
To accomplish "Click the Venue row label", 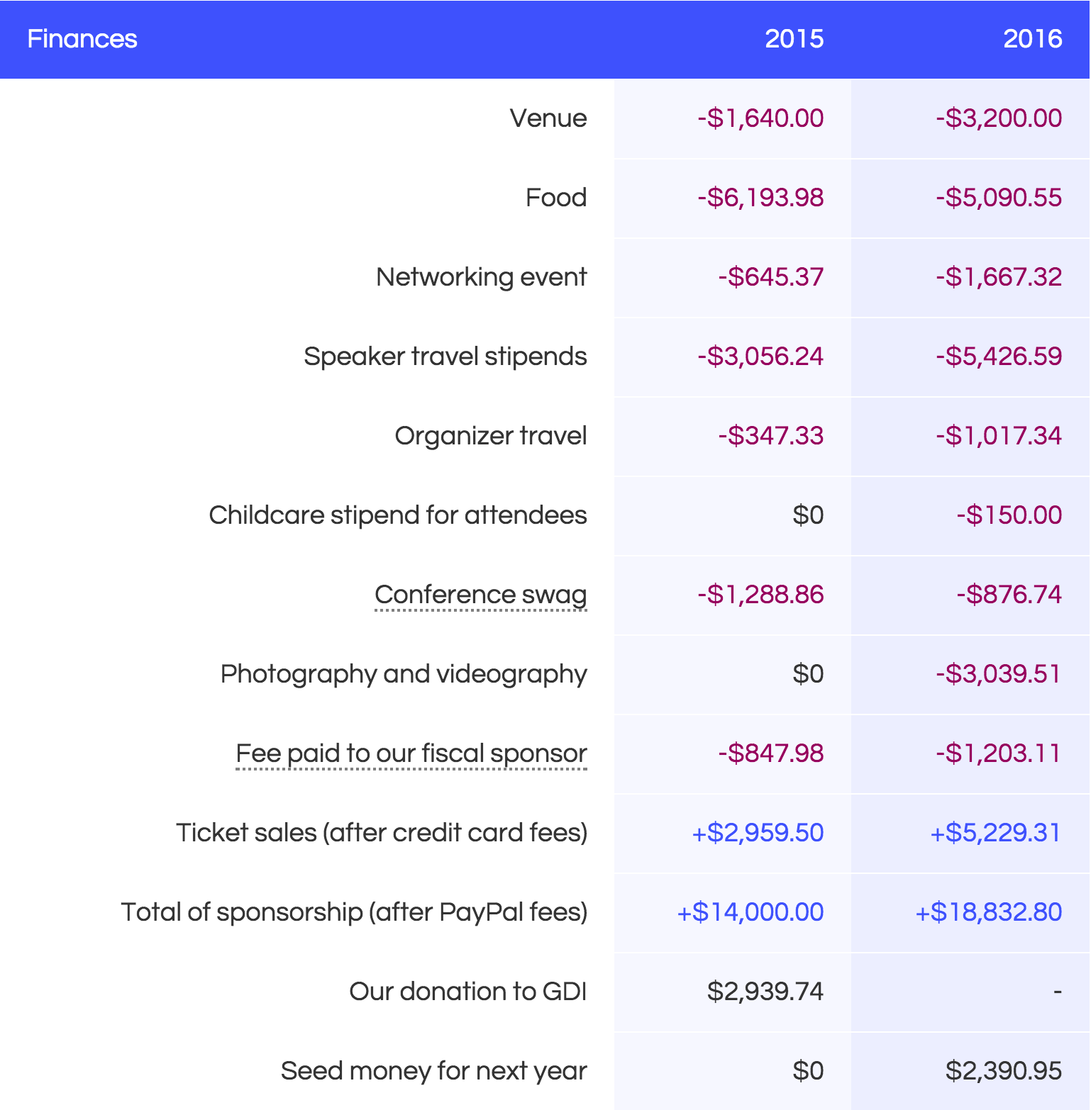I will 548,118.
